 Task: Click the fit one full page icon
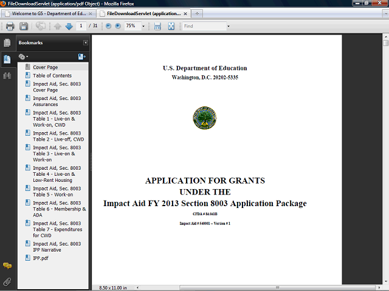point(171,26)
